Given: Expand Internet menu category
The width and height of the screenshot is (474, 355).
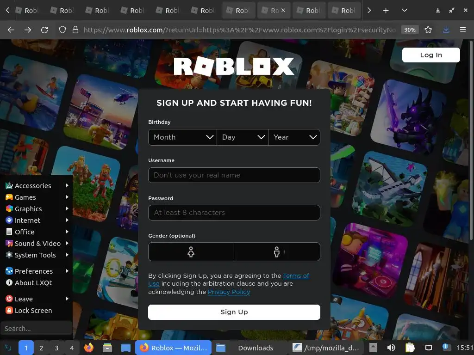Looking at the screenshot, I should pyautogui.click(x=36, y=220).
